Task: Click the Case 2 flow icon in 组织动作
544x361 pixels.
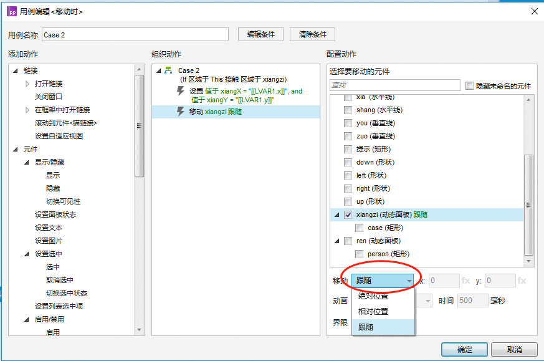Action: coord(168,70)
